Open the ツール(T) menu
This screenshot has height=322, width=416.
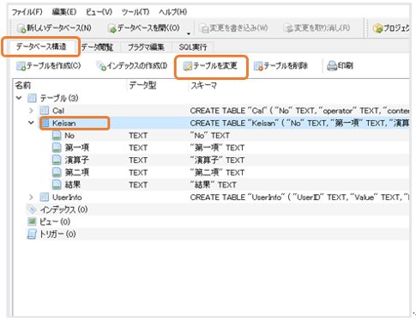pos(136,12)
